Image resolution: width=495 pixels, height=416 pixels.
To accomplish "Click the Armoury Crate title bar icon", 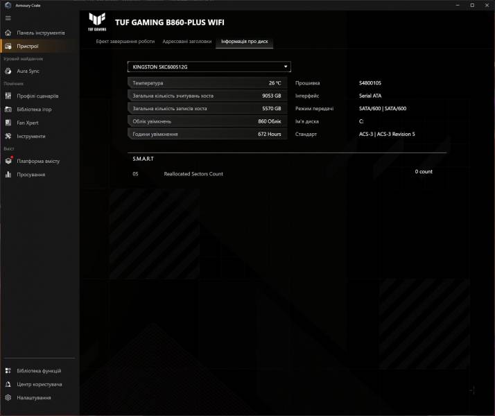I will (x=8, y=6).
